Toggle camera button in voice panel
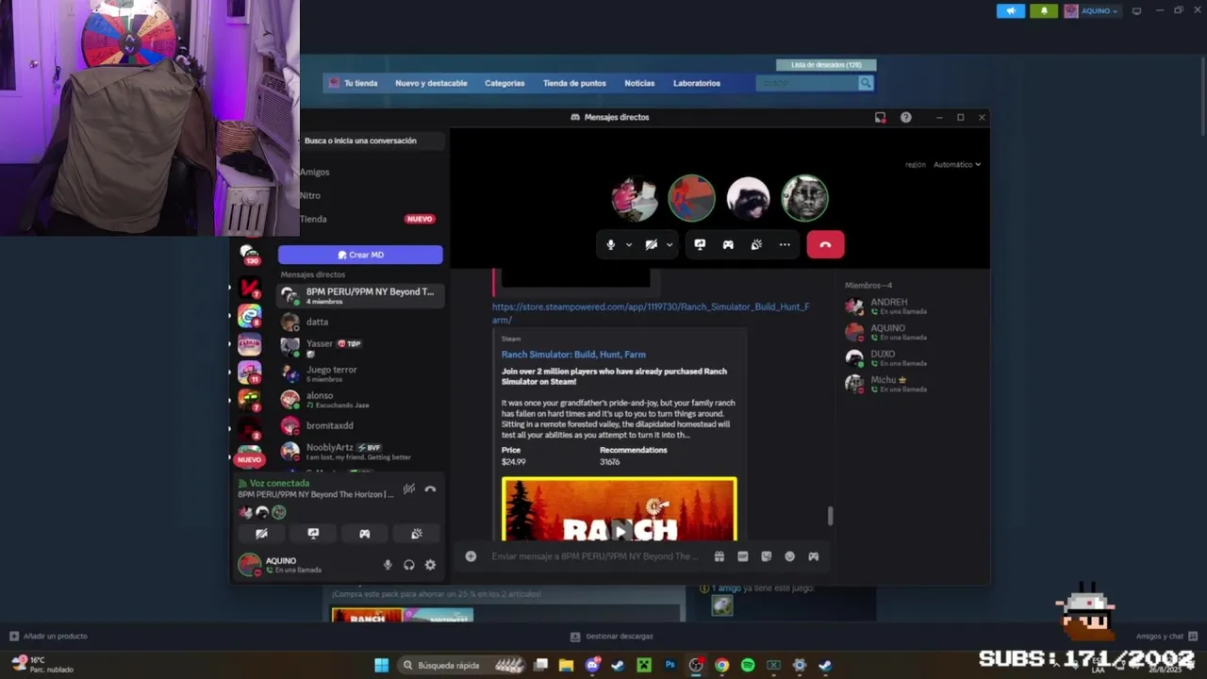The width and height of the screenshot is (1207, 679). click(x=261, y=534)
